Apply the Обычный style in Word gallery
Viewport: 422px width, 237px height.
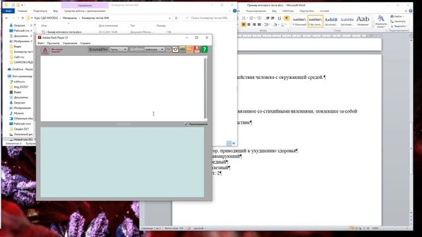click(x=299, y=21)
